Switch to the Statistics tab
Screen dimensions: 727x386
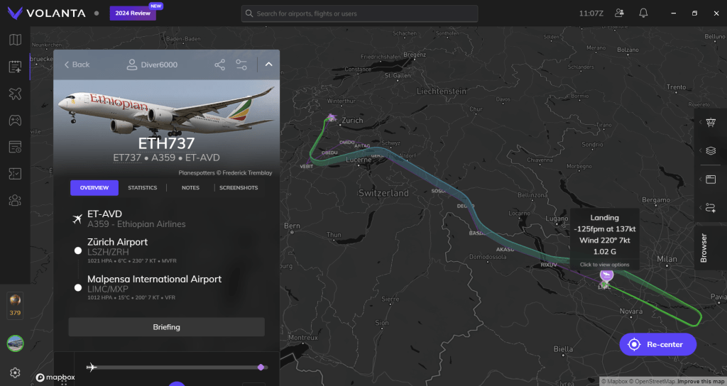[x=142, y=188]
